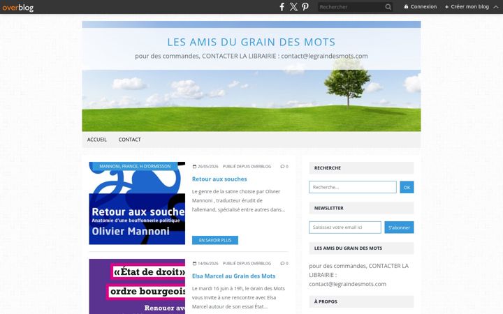
Task: Open the Connexion login link
Action: click(x=423, y=6)
